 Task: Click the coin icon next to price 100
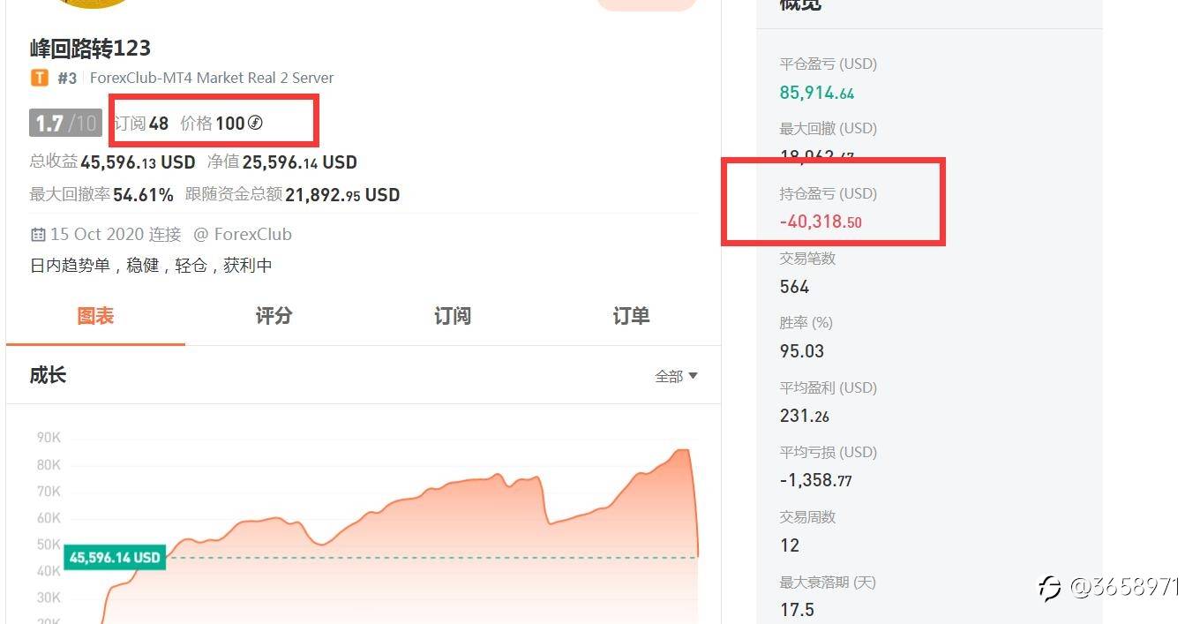255,123
